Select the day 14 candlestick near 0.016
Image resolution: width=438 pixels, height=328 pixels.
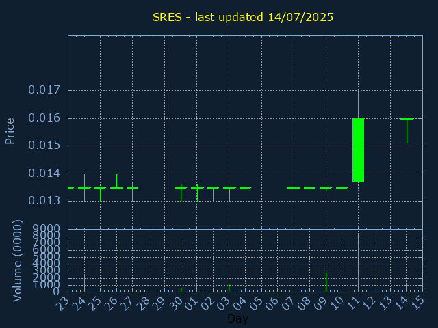pyautogui.click(x=407, y=131)
